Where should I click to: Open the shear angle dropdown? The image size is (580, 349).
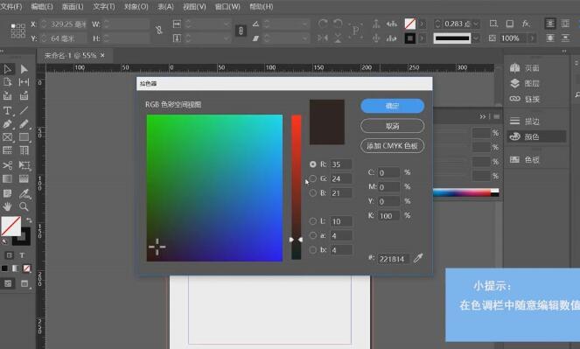[x=304, y=38]
